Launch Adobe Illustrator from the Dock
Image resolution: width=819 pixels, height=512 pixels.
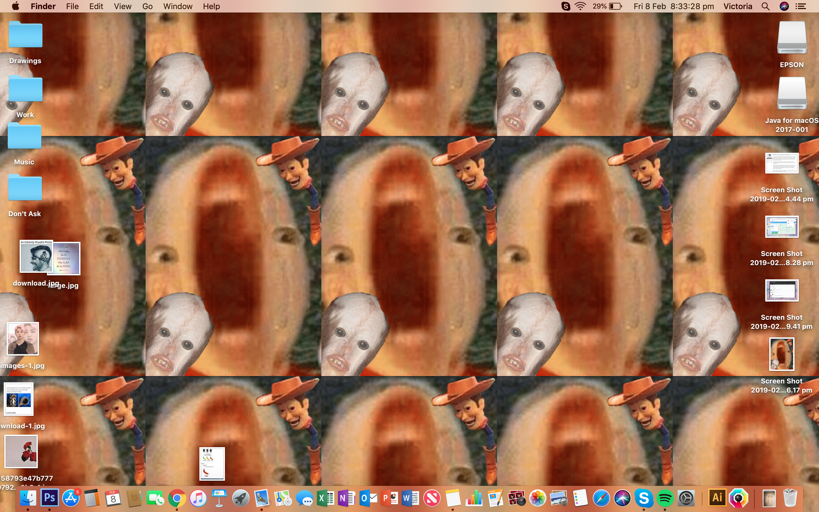tap(717, 498)
